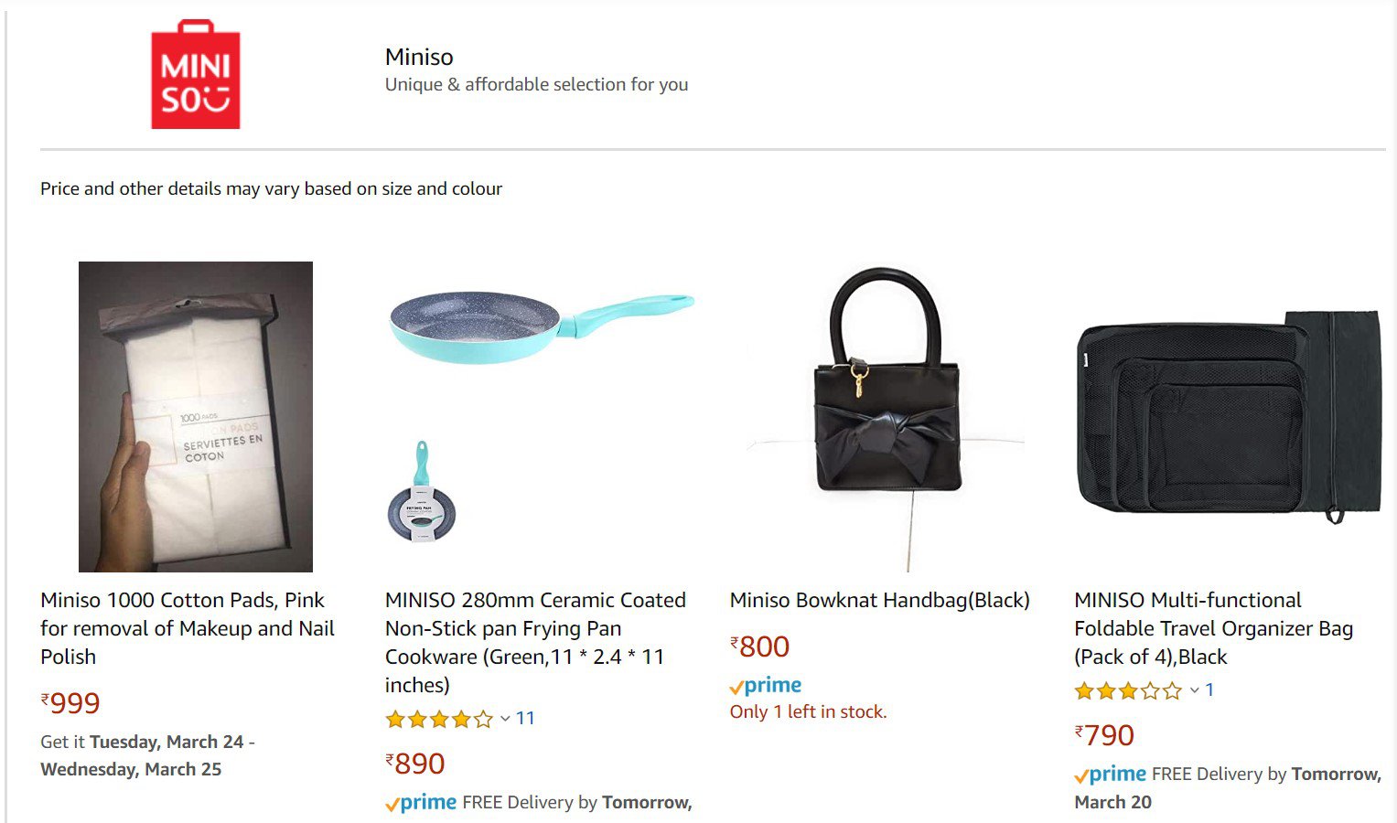Open the 1 review link for organizer bag
The height and width of the screenshot is (823, 1397).
point(1209,690)
